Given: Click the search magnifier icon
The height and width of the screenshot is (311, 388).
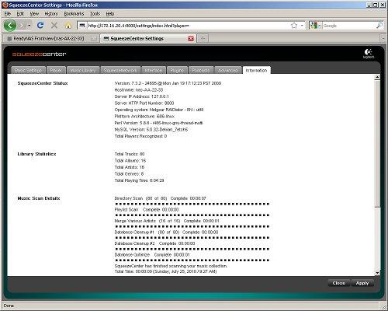Looking at the screenshot, I should coord(379,26).
